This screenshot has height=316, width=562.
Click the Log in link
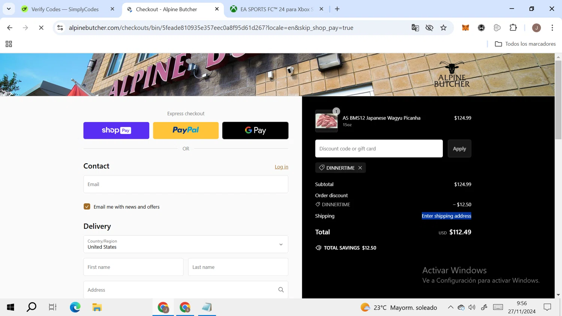pyautogui.click(x=281, y=167)
